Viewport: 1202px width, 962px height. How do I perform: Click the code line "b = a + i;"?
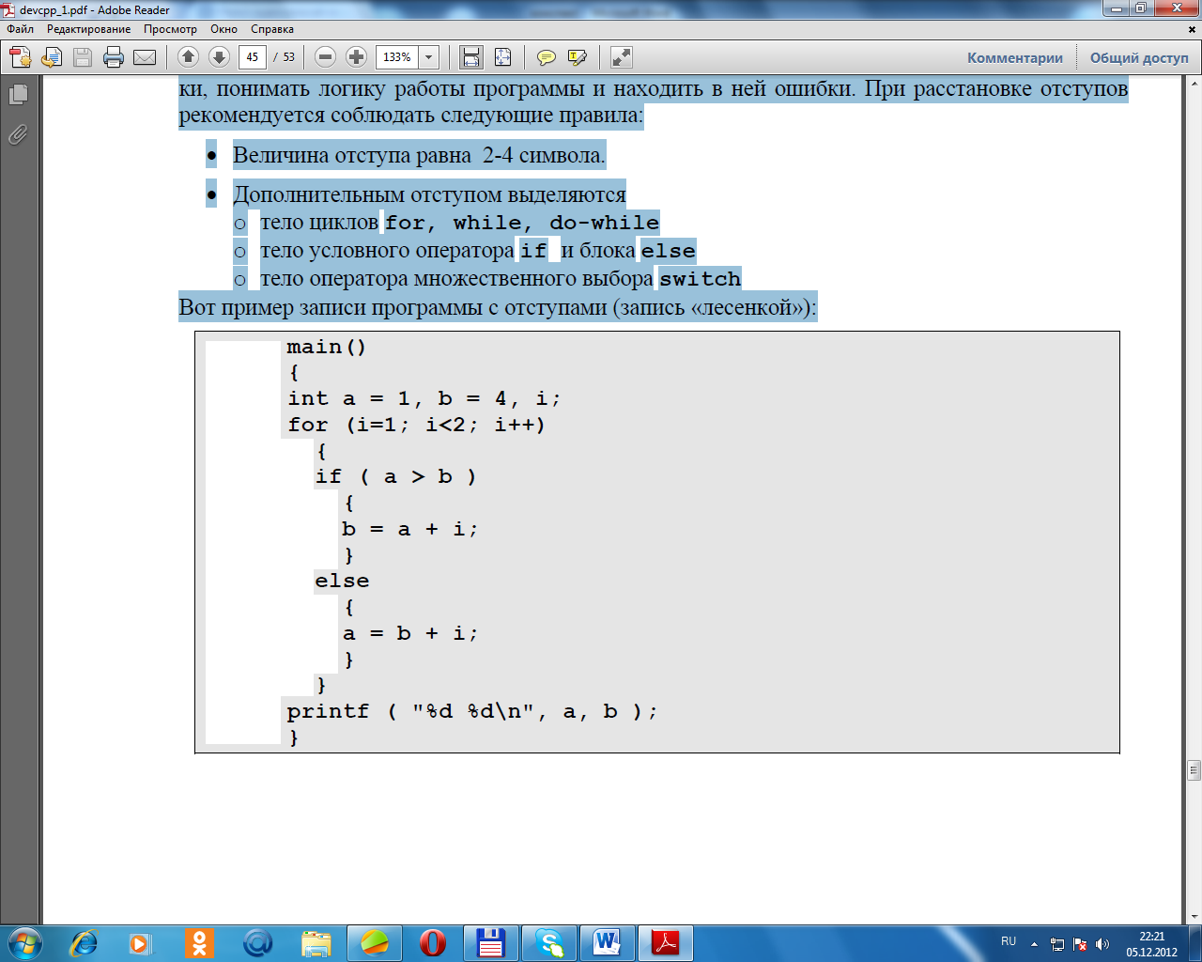pyautogui.click(x=410, y=529)
